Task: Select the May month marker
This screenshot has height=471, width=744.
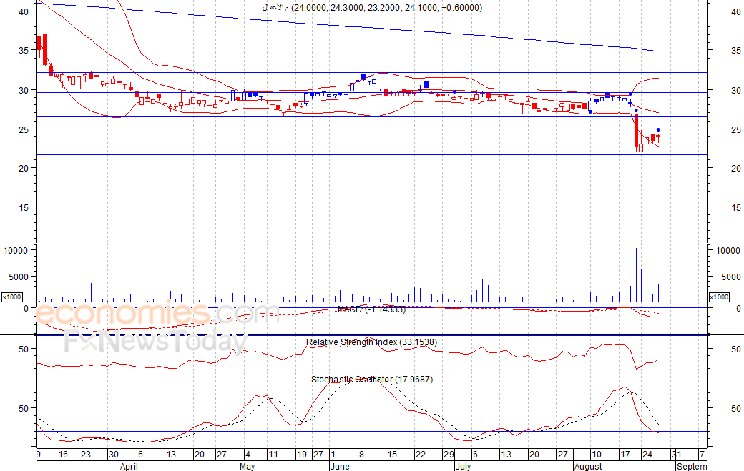Action: [x=248, y=466]
